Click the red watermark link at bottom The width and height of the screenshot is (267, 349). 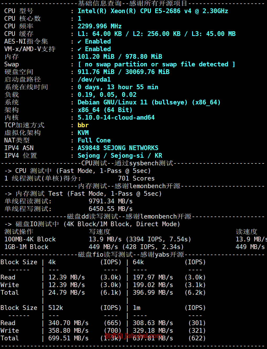click(133, 336)
